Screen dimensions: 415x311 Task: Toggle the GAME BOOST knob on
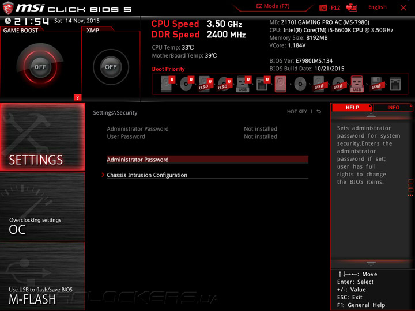tap(40, 67)
